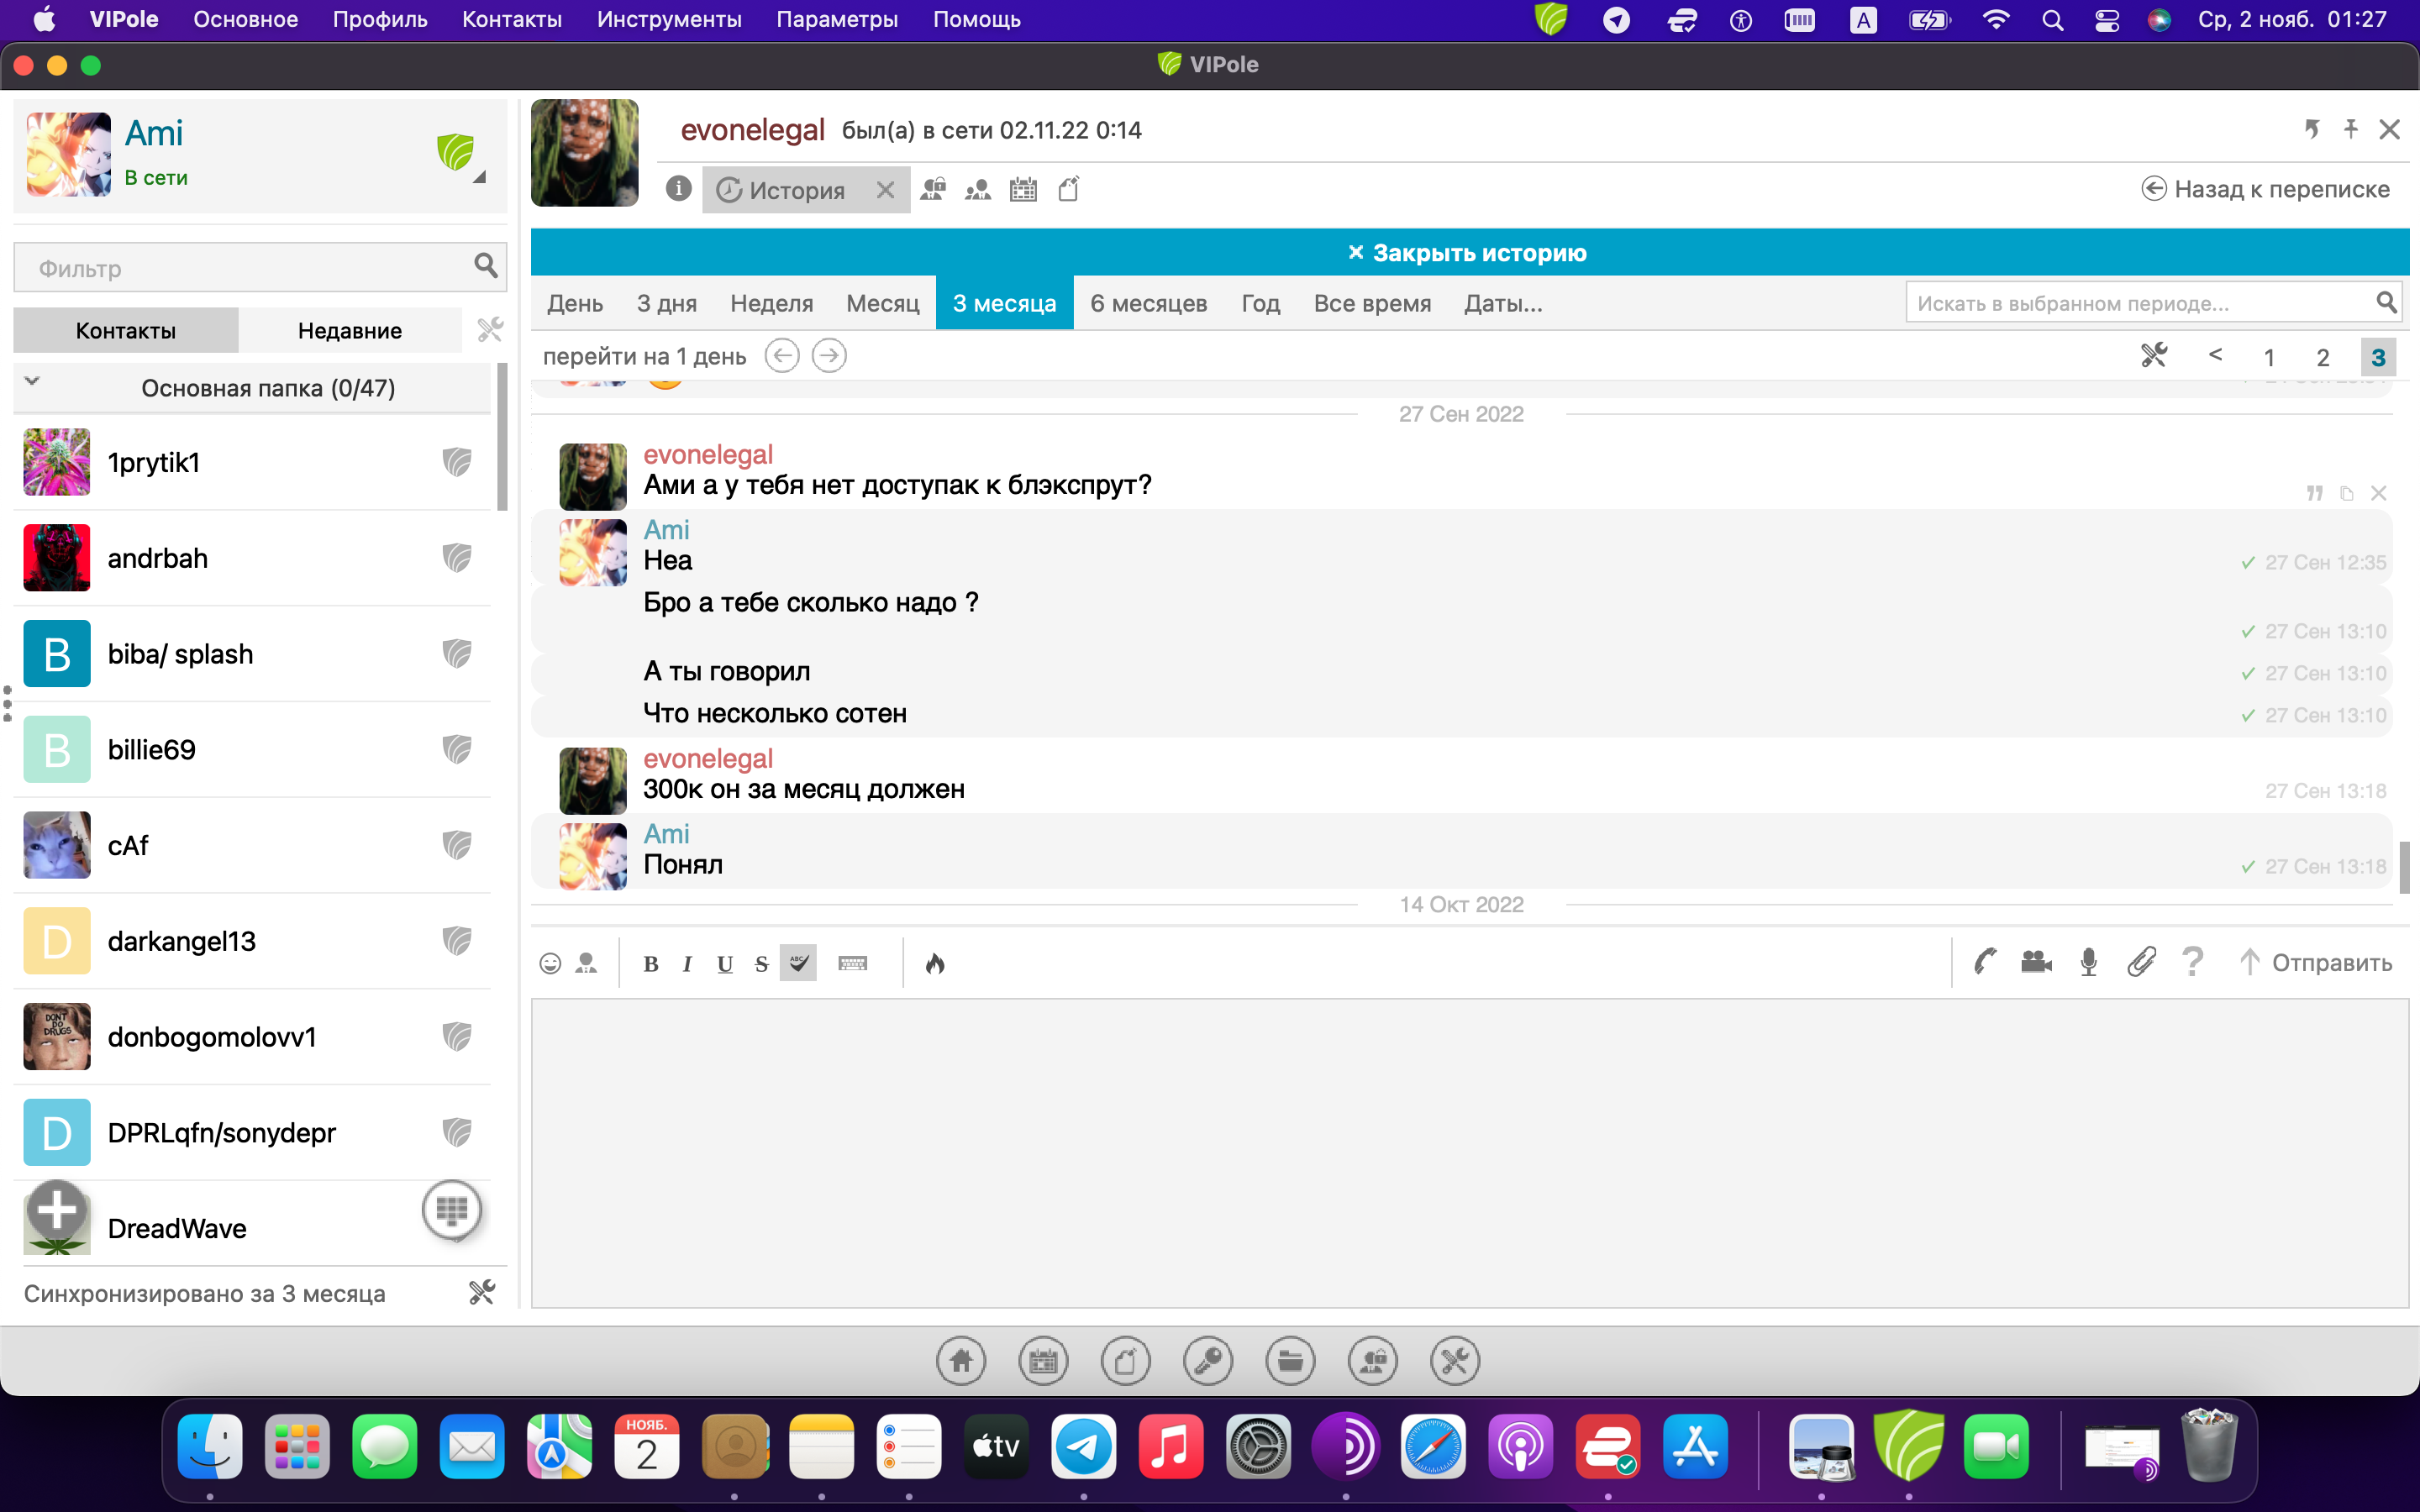This screenshot has width=2420, height=1512.
Task: Click the Искать в выбранном периоде search field
Action: pyautogui.click(x=2153, y=303)
